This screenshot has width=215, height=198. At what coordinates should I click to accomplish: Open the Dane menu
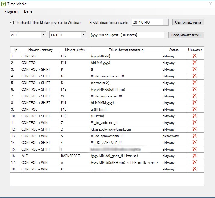28,11
